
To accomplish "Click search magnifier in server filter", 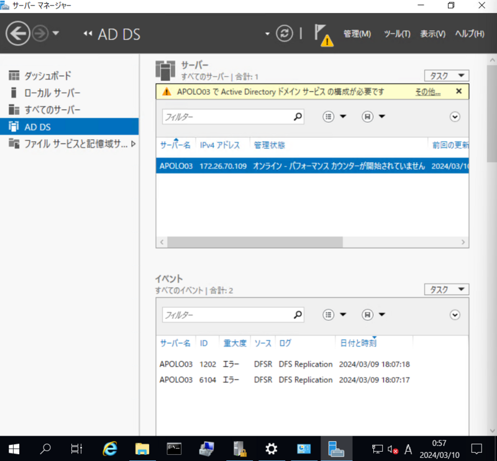I will pos(298,117).
